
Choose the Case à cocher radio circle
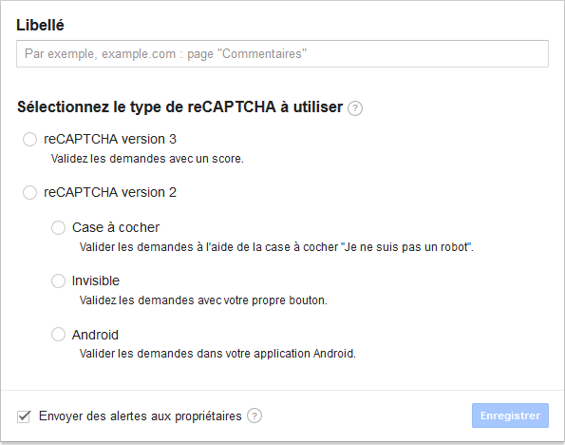pyautogui.click(x=58, y=228)
